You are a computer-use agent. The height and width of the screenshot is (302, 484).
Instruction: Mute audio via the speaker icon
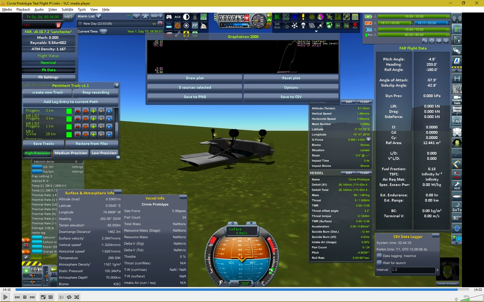(x=456, y=299)
